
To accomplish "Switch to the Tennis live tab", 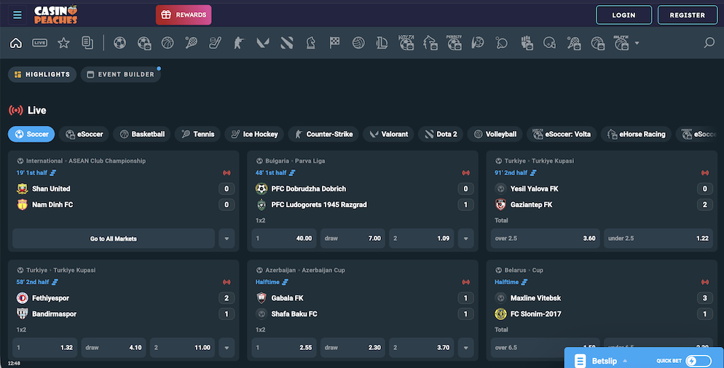I will [198, 134].
